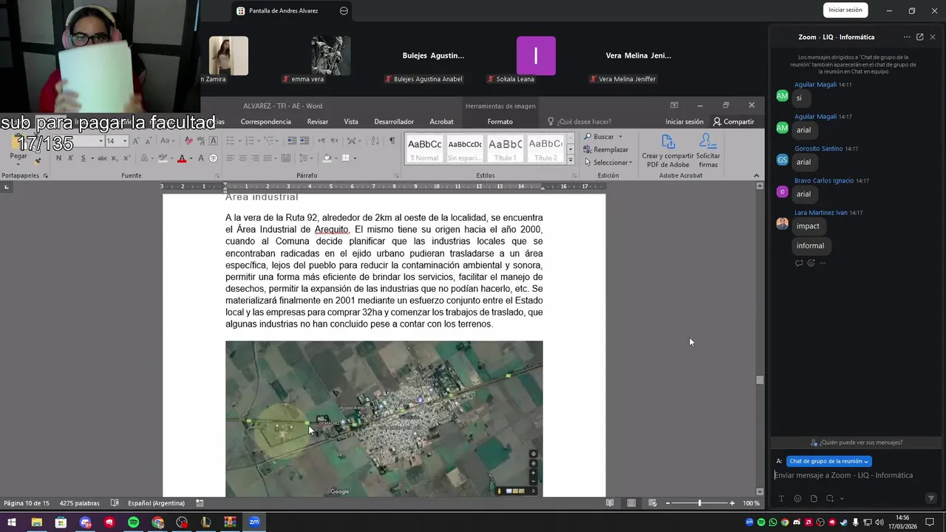Open File Explorer from the taskbar

tap(36, 522)
